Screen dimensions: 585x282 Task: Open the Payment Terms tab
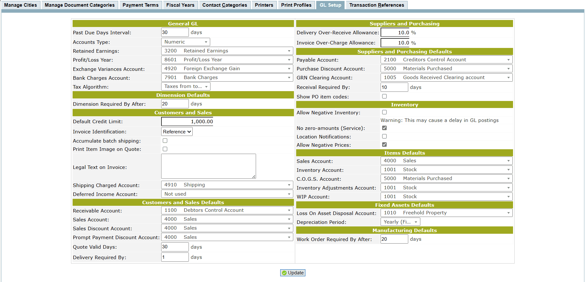click(x=140, y=5)
